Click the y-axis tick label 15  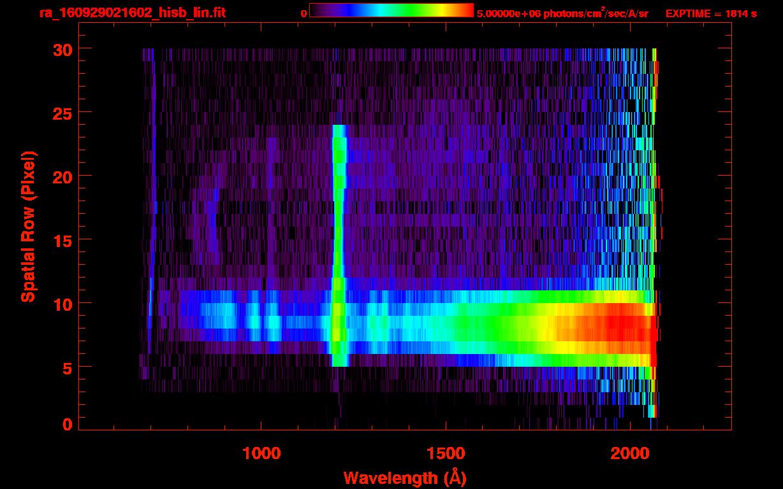coord(62,240)
